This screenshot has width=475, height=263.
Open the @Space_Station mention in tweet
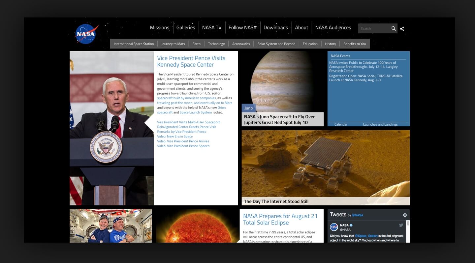(366, 236)
